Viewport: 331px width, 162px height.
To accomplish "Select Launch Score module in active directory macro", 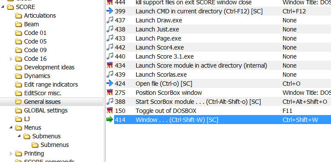I will [x=201, y=65].
